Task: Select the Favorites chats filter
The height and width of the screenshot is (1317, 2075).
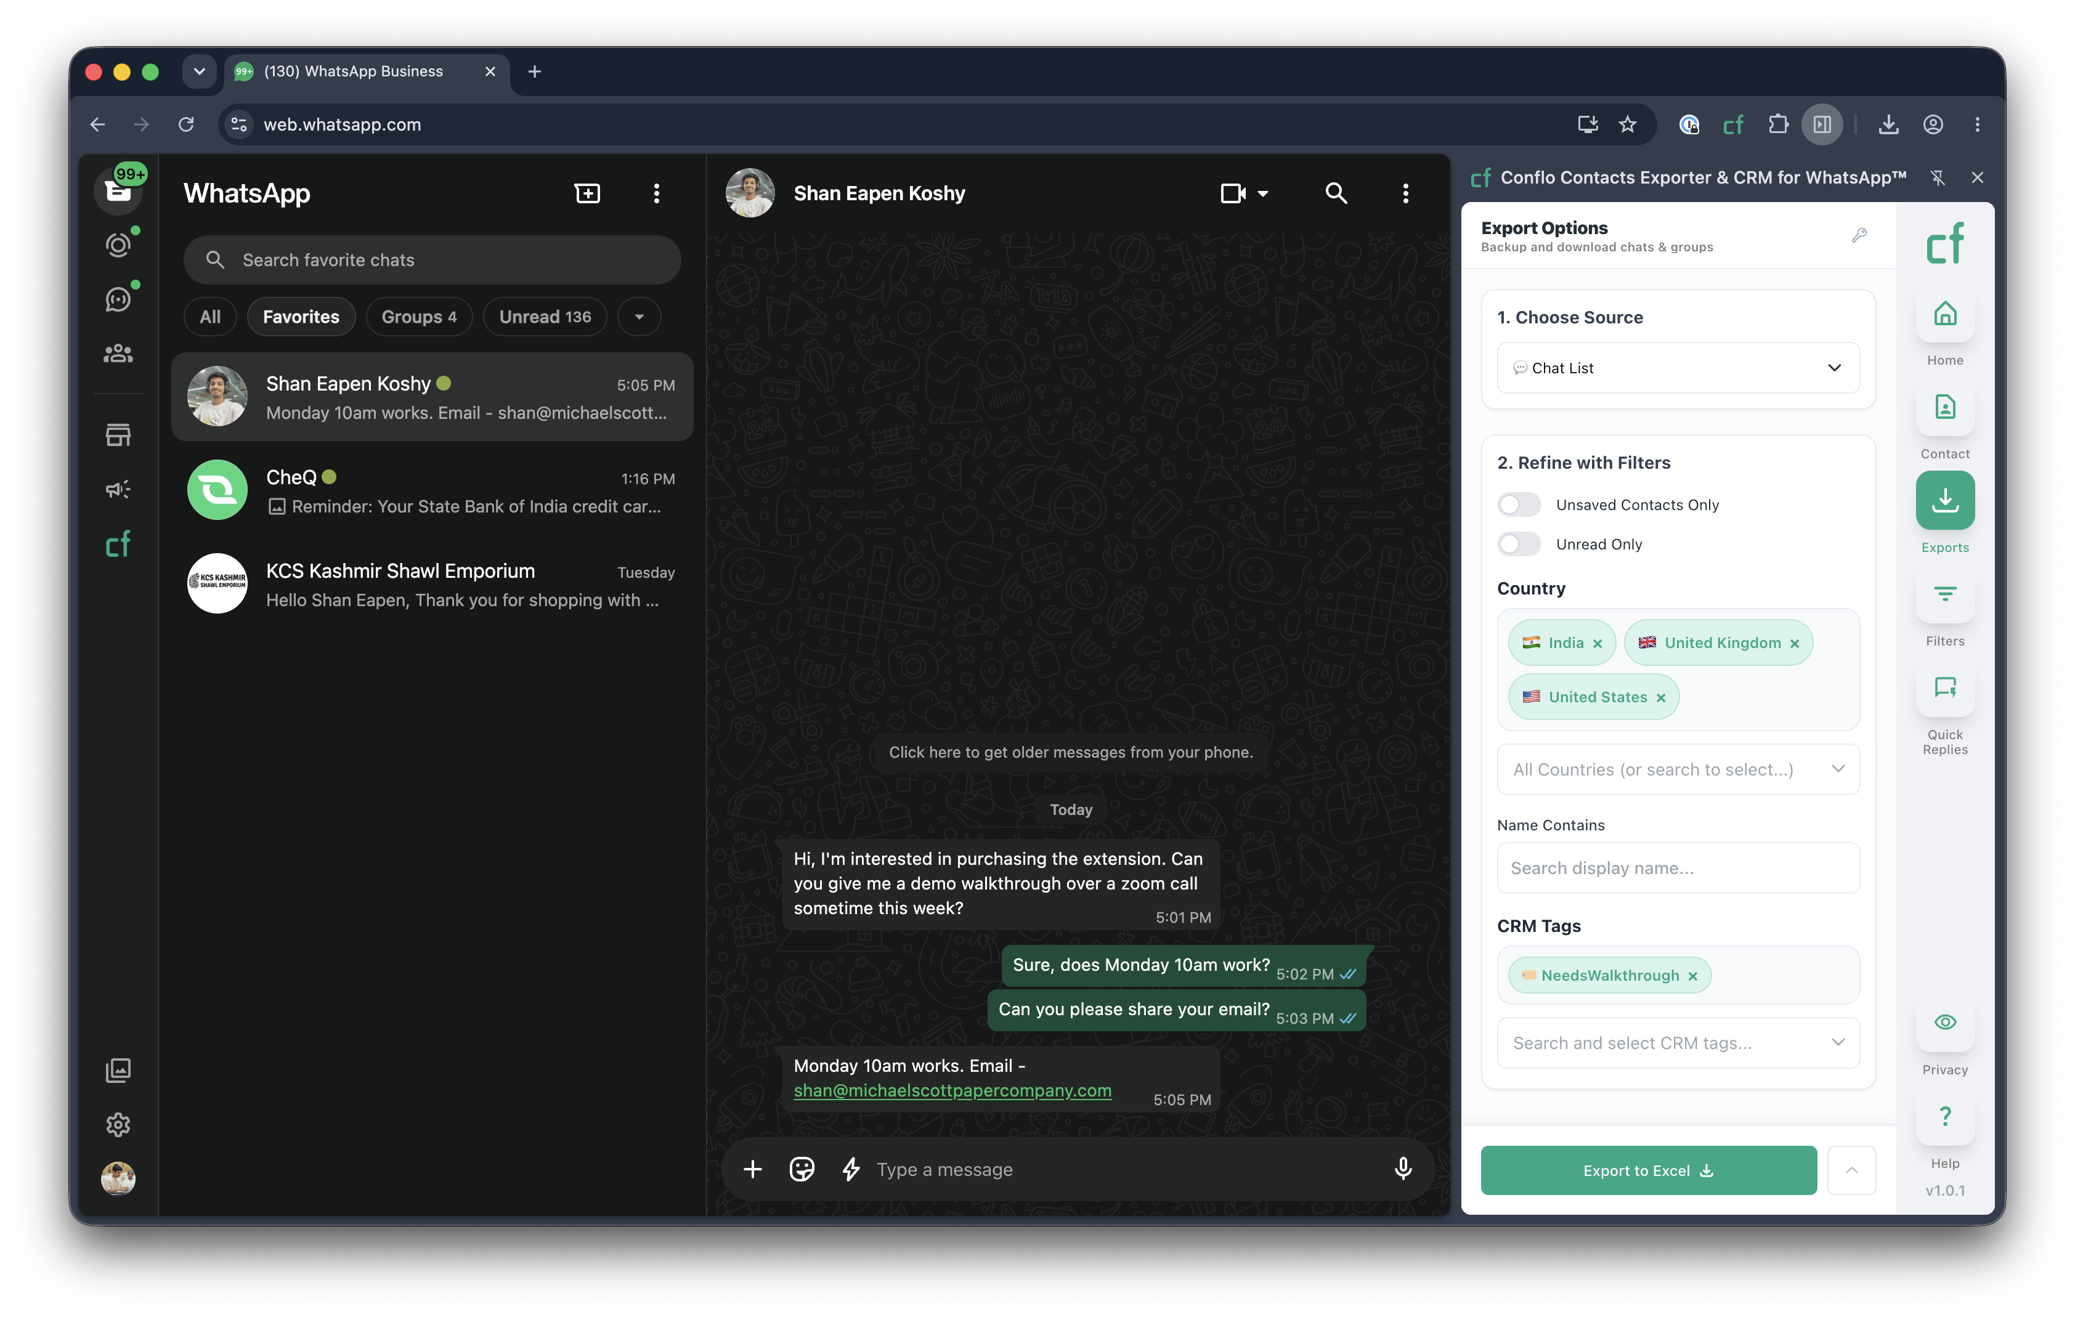Action: [x=301, y=317]
